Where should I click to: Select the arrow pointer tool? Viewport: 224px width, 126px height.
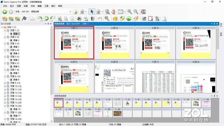(x=92, y=12)
